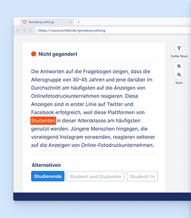
Task: Open the Treffer filtern filter icon
Action: [179, 48]
